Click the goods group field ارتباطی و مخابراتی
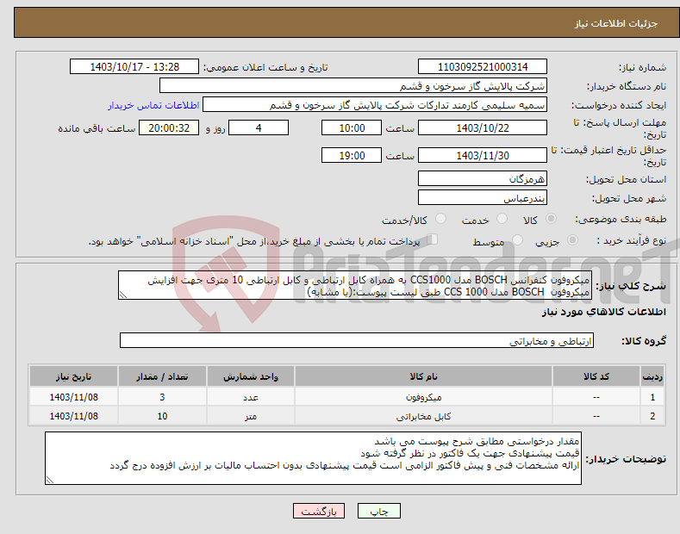The image size is (680, 534). click(357, 341)
